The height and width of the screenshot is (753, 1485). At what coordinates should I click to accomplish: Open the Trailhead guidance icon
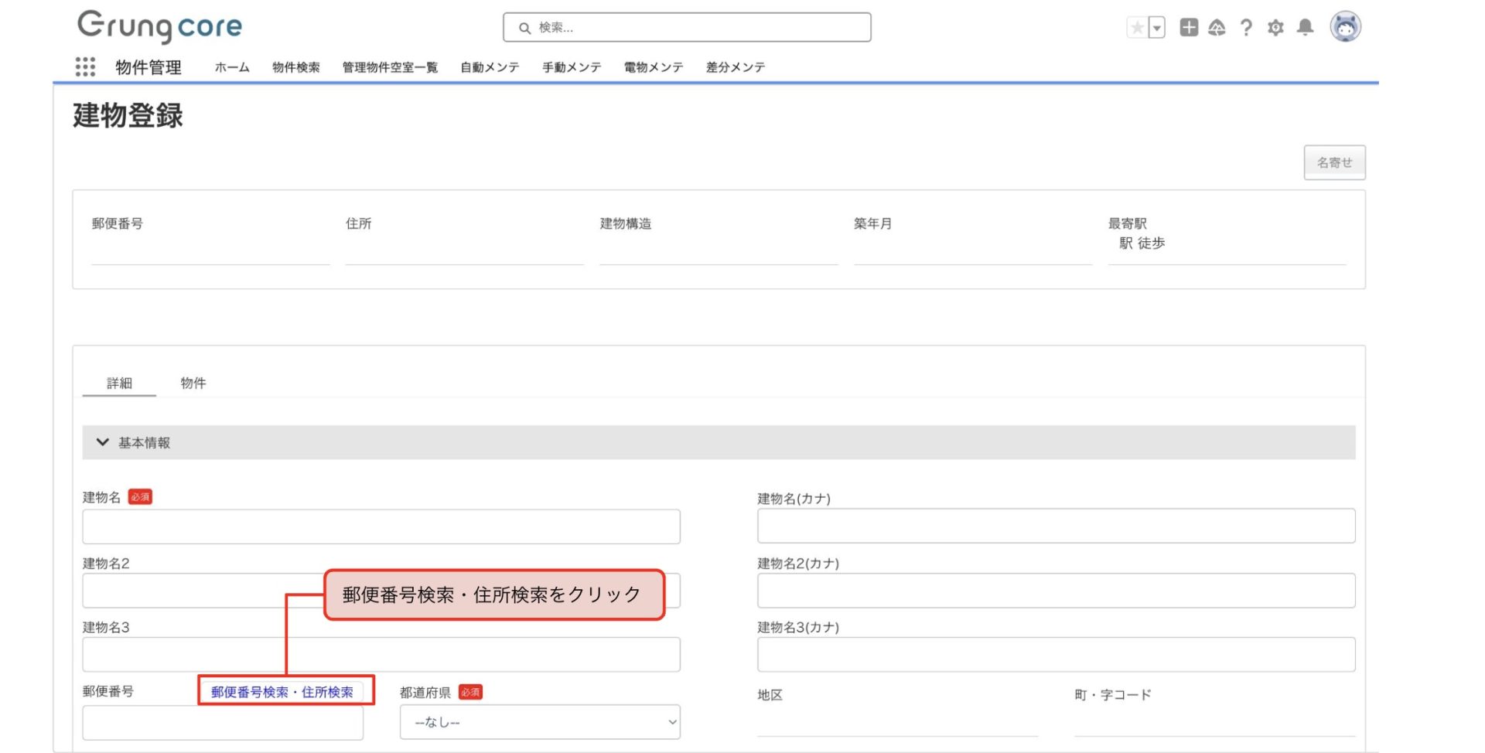(1217, 28)
